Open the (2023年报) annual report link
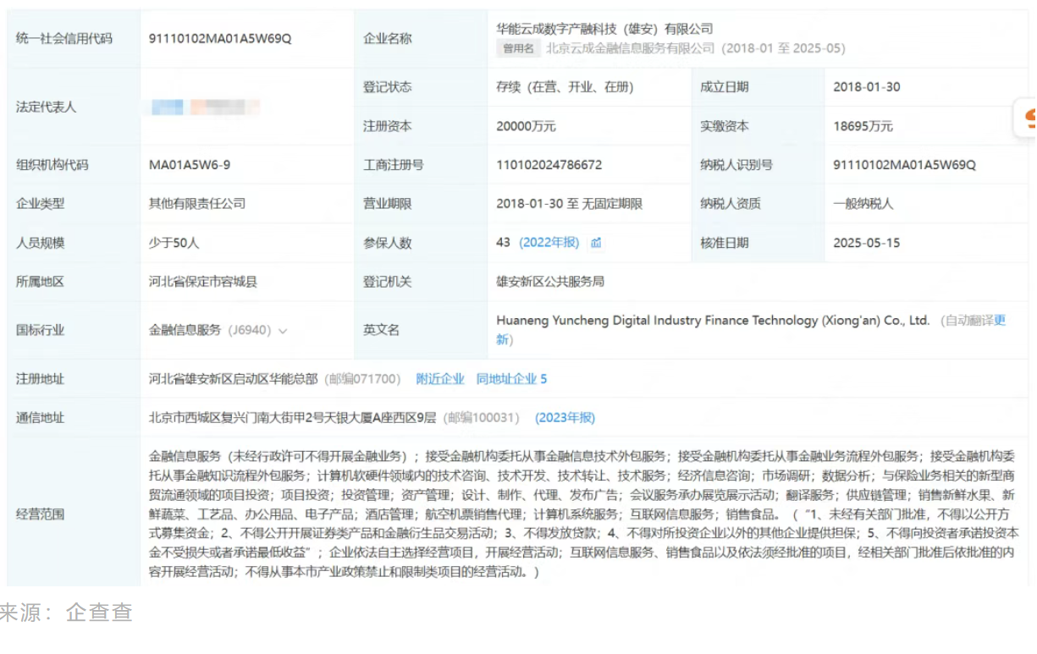The width and height of the screenshot is (1037, 654). pos(565,417)
